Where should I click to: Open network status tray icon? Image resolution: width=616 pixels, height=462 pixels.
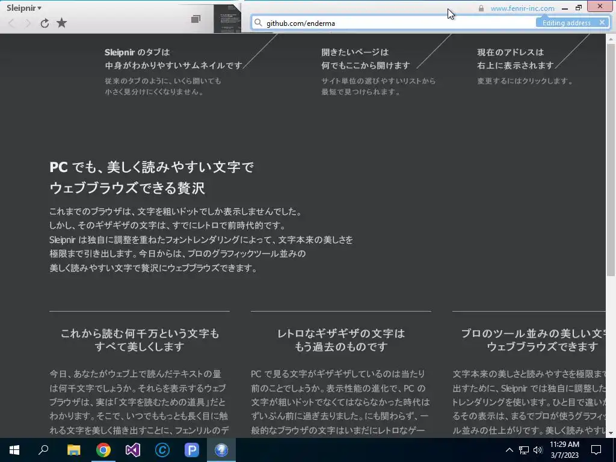tap(524, 450)
